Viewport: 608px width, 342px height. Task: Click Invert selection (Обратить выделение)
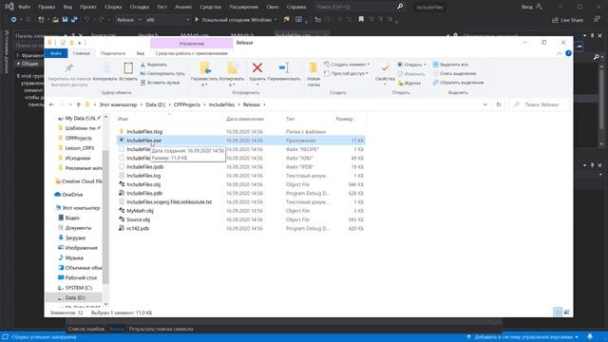pyautogui.click(x=458, y=83)
